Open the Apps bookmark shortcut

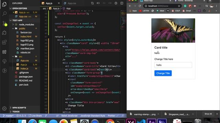[133, 11]
